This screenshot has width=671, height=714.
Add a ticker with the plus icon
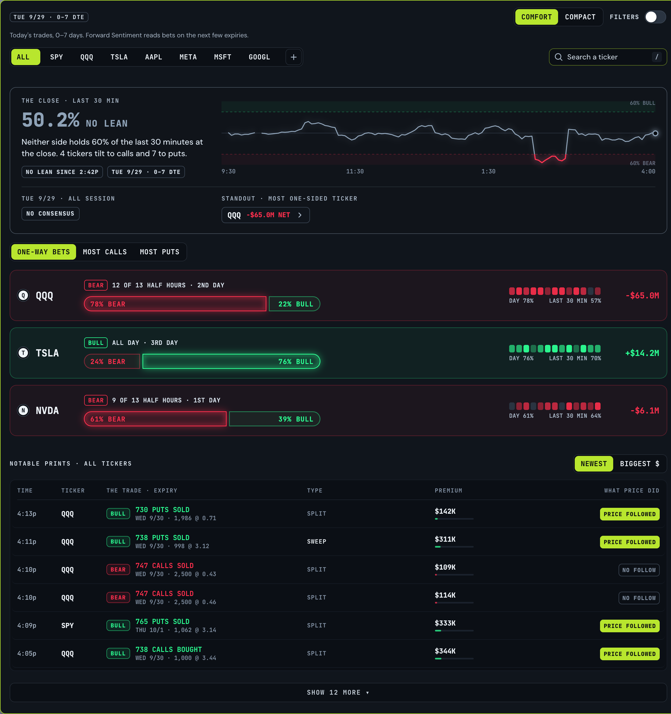click(x=294, y=57)
